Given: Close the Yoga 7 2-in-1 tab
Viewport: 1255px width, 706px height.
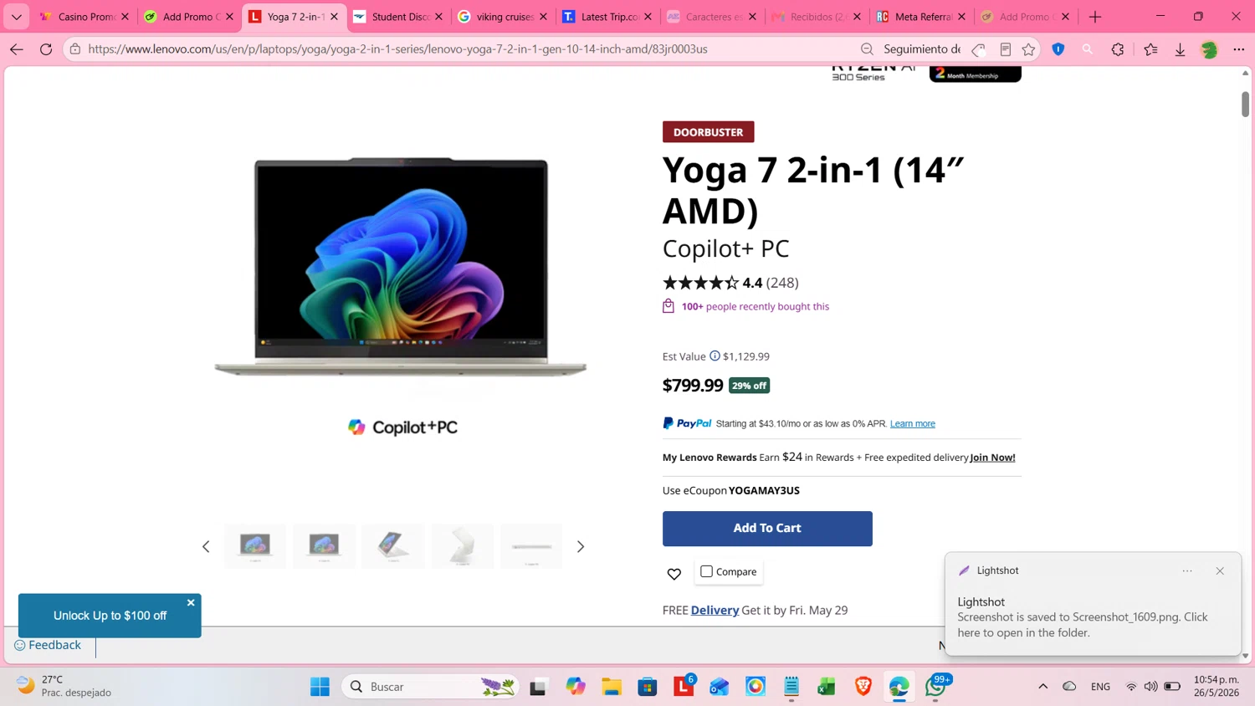Looking at the screenshot, I should click(x=335, y=17).
